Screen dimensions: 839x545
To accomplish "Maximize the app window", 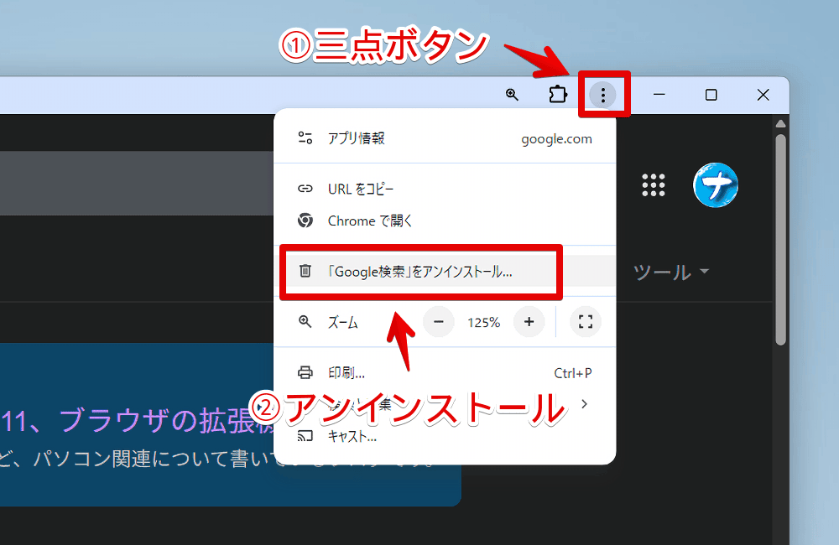I will tap(711, 95).
